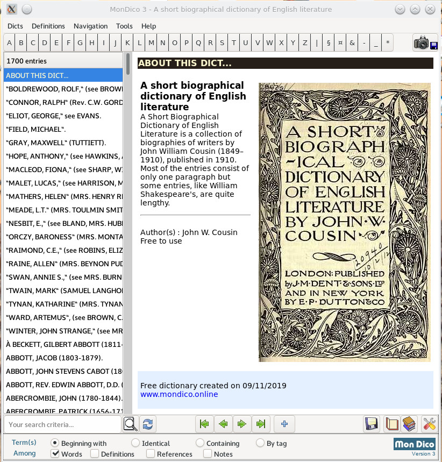442x462 pixels.
Task: Click the X application icon in title bar
Action: (11, 10)
